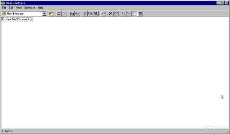Copy the selected file via toolbar icon

tap(90, 14)
